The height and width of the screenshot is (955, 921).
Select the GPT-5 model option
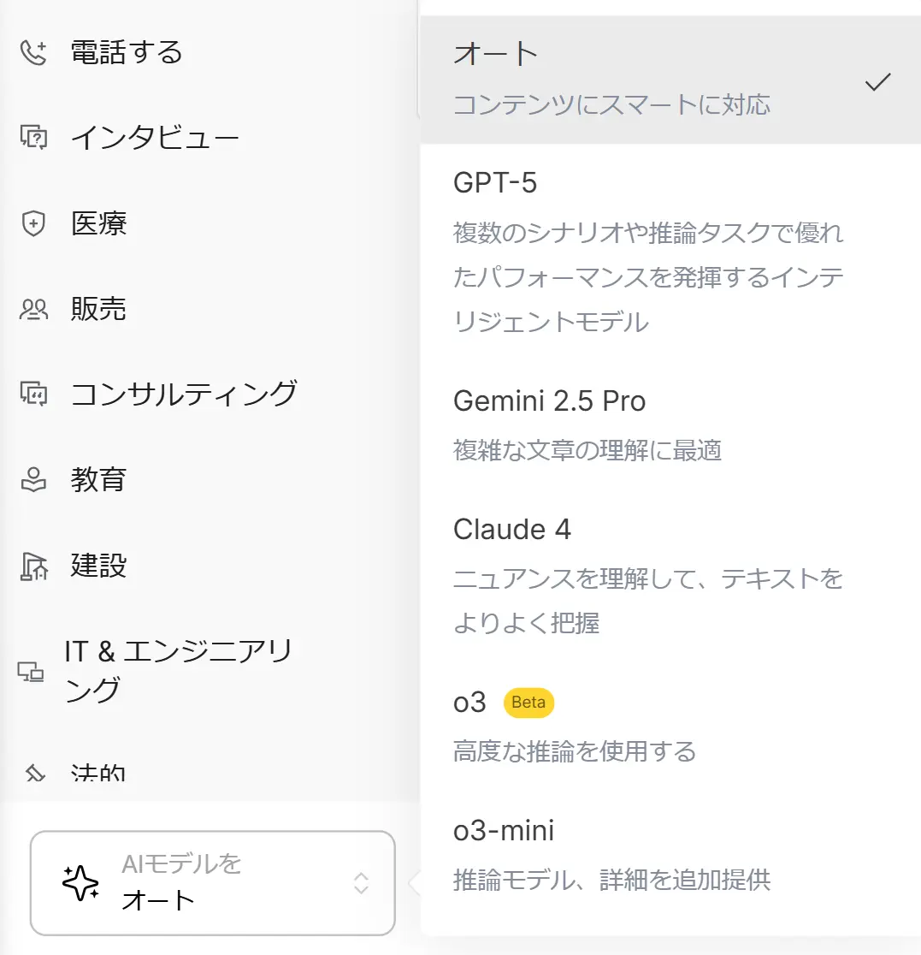pyautogui.click(x=495, y=183)
